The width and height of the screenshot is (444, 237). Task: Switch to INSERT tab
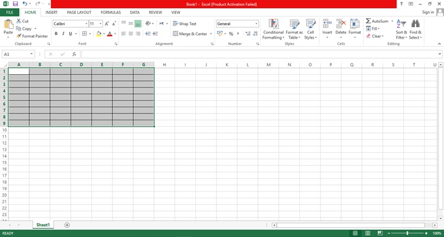51,12
